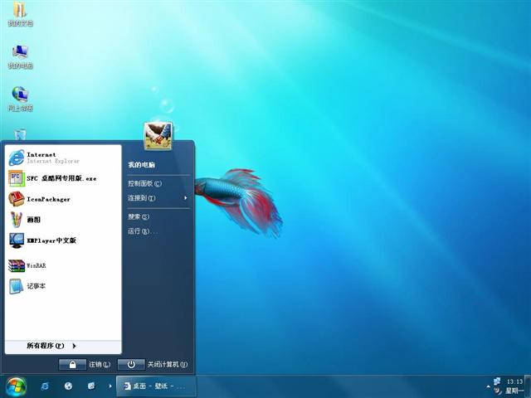The width and height of the screenshot is (531, 398).
Task: Launch Internet Explorer from quick launch bar
Action: 44,386
